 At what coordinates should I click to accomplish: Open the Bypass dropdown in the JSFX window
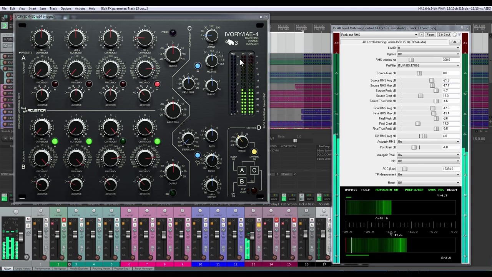click(x=428, y=54)
